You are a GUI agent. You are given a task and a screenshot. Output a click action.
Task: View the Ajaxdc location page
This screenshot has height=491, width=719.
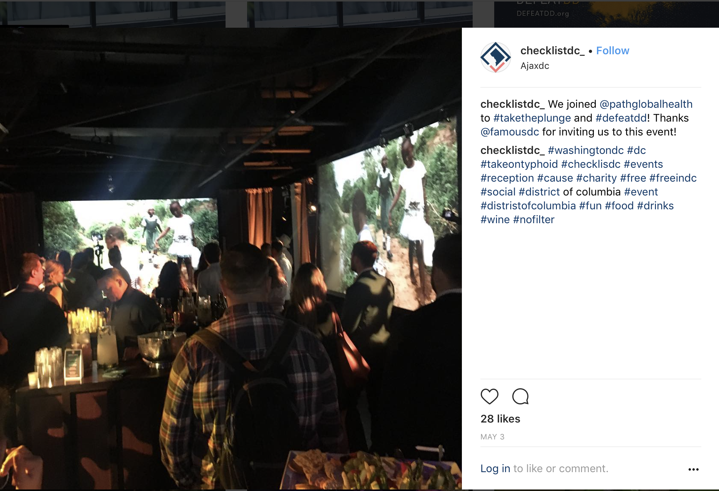pyautogui.click(x=535, y=66)
